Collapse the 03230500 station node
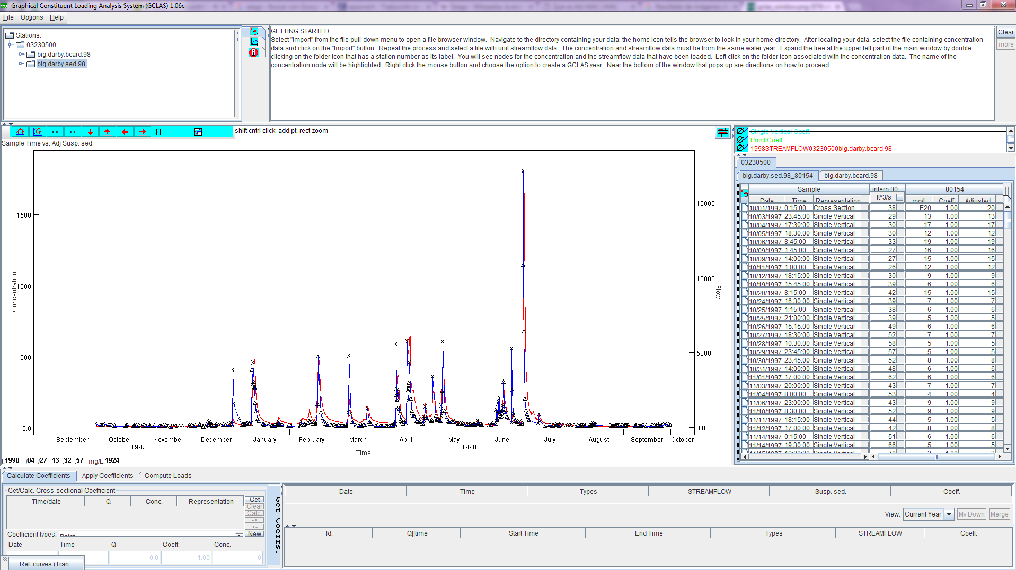Image resolution: width=1016 pixels, height=570 pixels. point(10,45)
